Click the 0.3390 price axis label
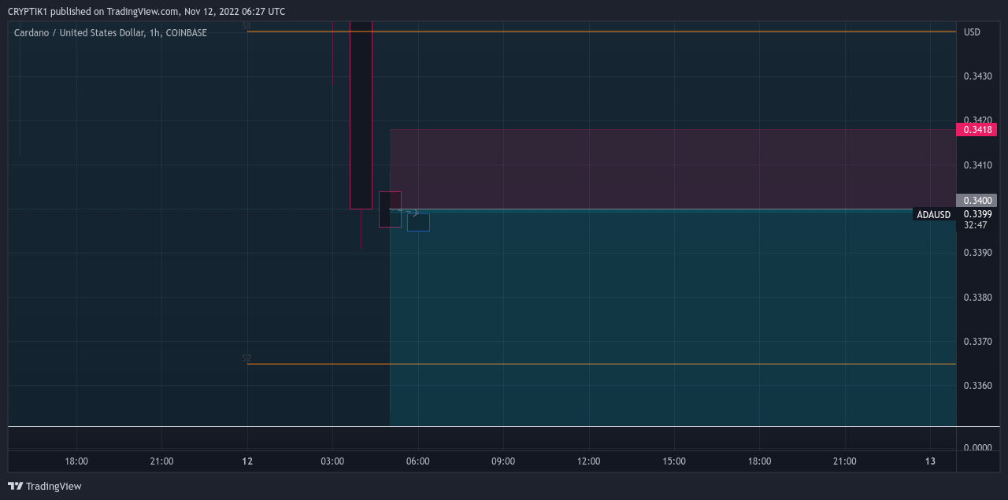The height and width of the screenshot is (500, 1008). (x=977, y=253)
